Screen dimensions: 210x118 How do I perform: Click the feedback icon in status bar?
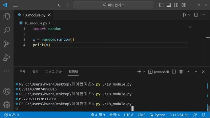tap(195, 115)
